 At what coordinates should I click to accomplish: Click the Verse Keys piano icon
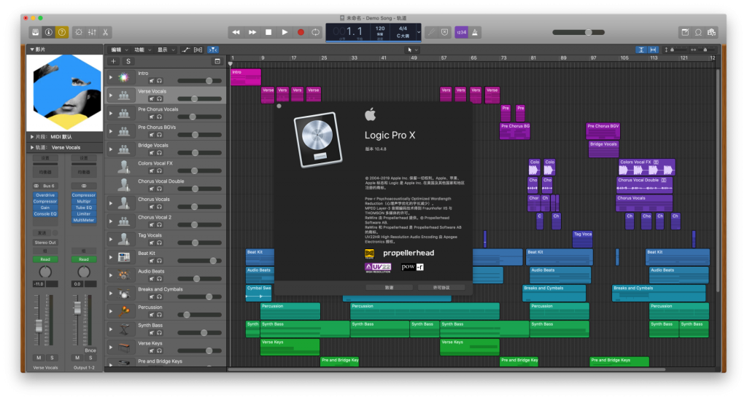(124, 348)
